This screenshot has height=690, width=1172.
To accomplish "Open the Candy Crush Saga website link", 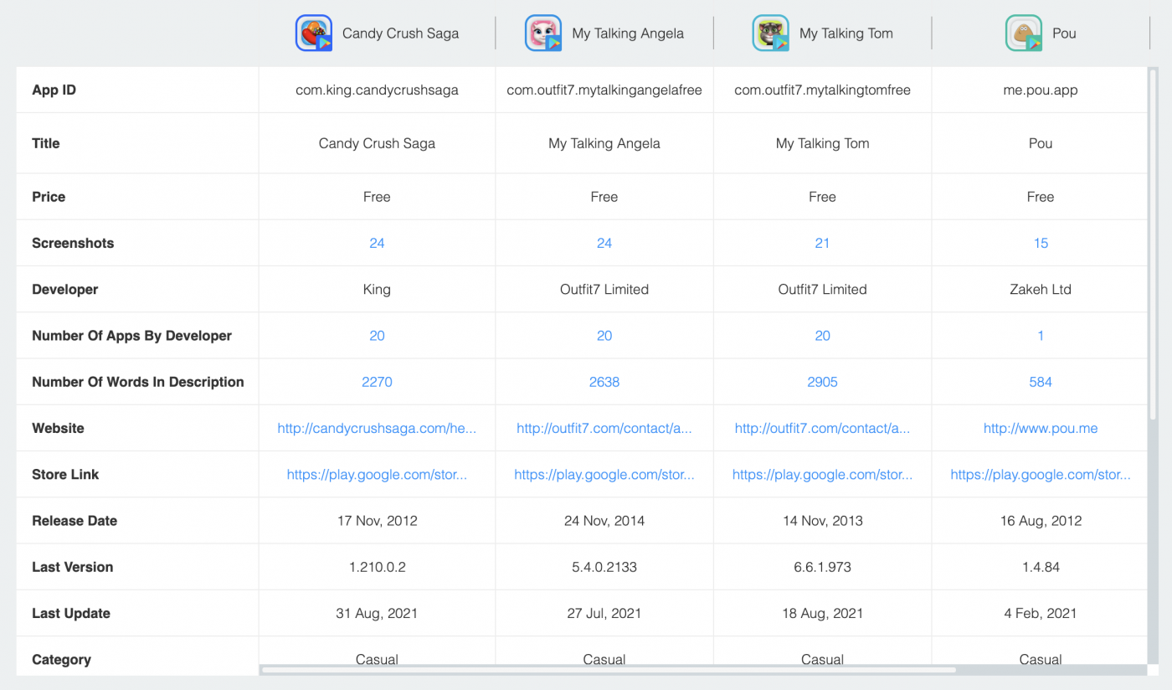I will (x=377, y=428).
